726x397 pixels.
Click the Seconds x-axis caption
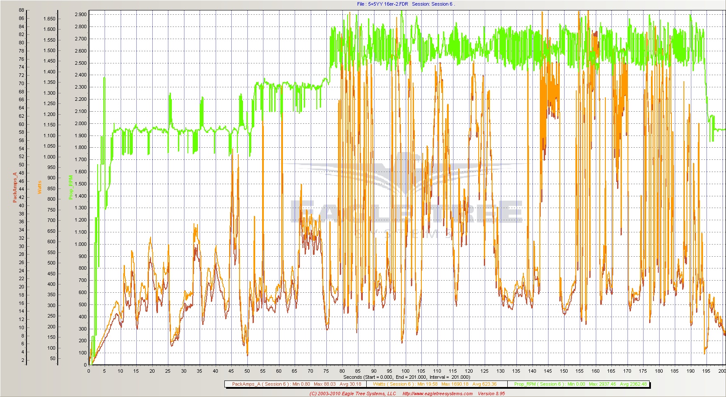click(x=407, y=377)
